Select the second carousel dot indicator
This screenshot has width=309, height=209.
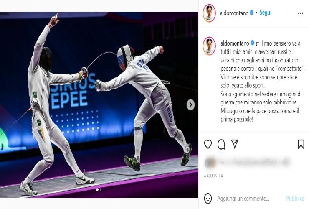point(101,190)
